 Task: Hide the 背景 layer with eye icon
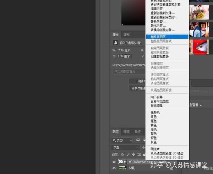click(x=114, y=168)
